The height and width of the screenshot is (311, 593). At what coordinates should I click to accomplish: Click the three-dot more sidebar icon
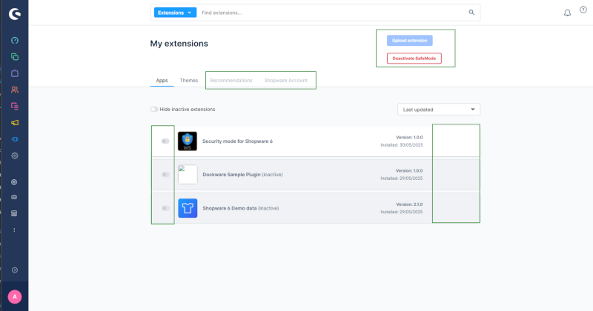pyautogui.click(x=14, y=230)
